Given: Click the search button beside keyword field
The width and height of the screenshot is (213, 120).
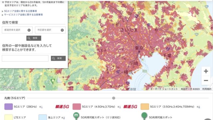Looking at the screenshot, I should 58,58.
